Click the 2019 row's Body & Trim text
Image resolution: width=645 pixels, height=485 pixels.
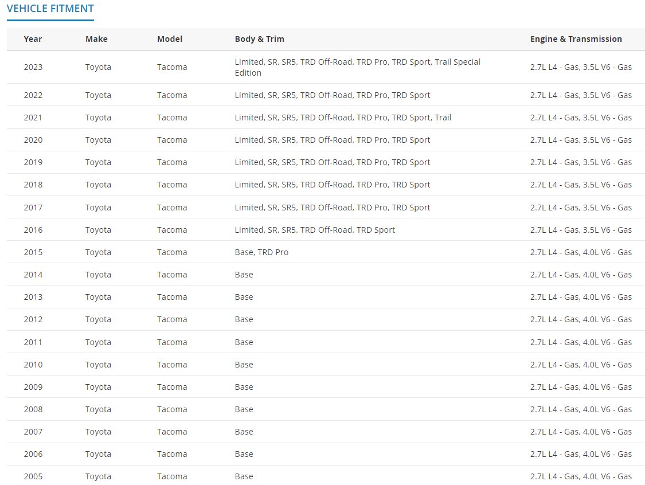pos(333,162)
